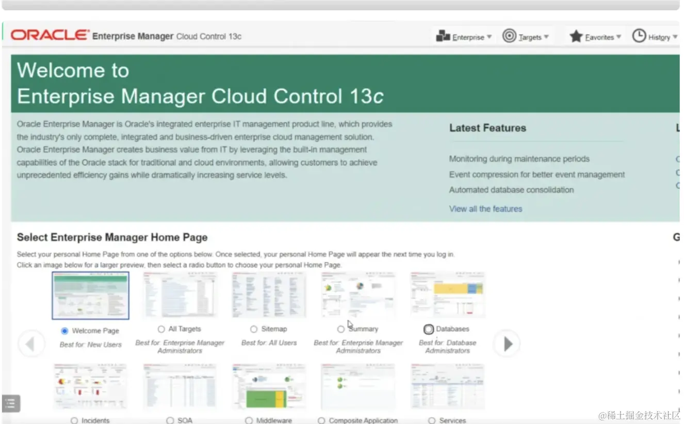Preview the Incidents page thumbnail

click(90, 386)
